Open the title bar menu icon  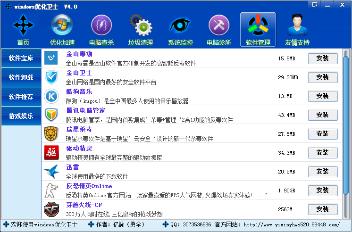tap(315, 5)
